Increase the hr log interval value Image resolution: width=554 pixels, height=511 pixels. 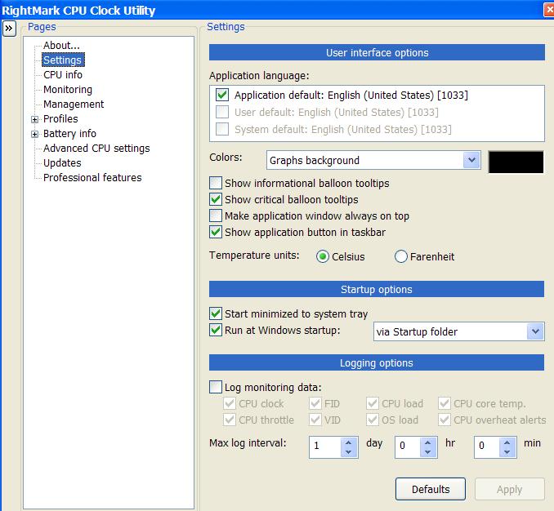[428, 442]
